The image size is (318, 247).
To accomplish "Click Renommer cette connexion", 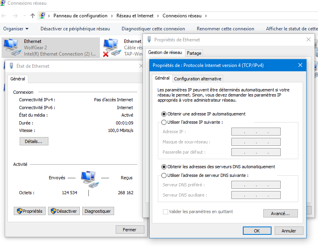I will 226,29.
